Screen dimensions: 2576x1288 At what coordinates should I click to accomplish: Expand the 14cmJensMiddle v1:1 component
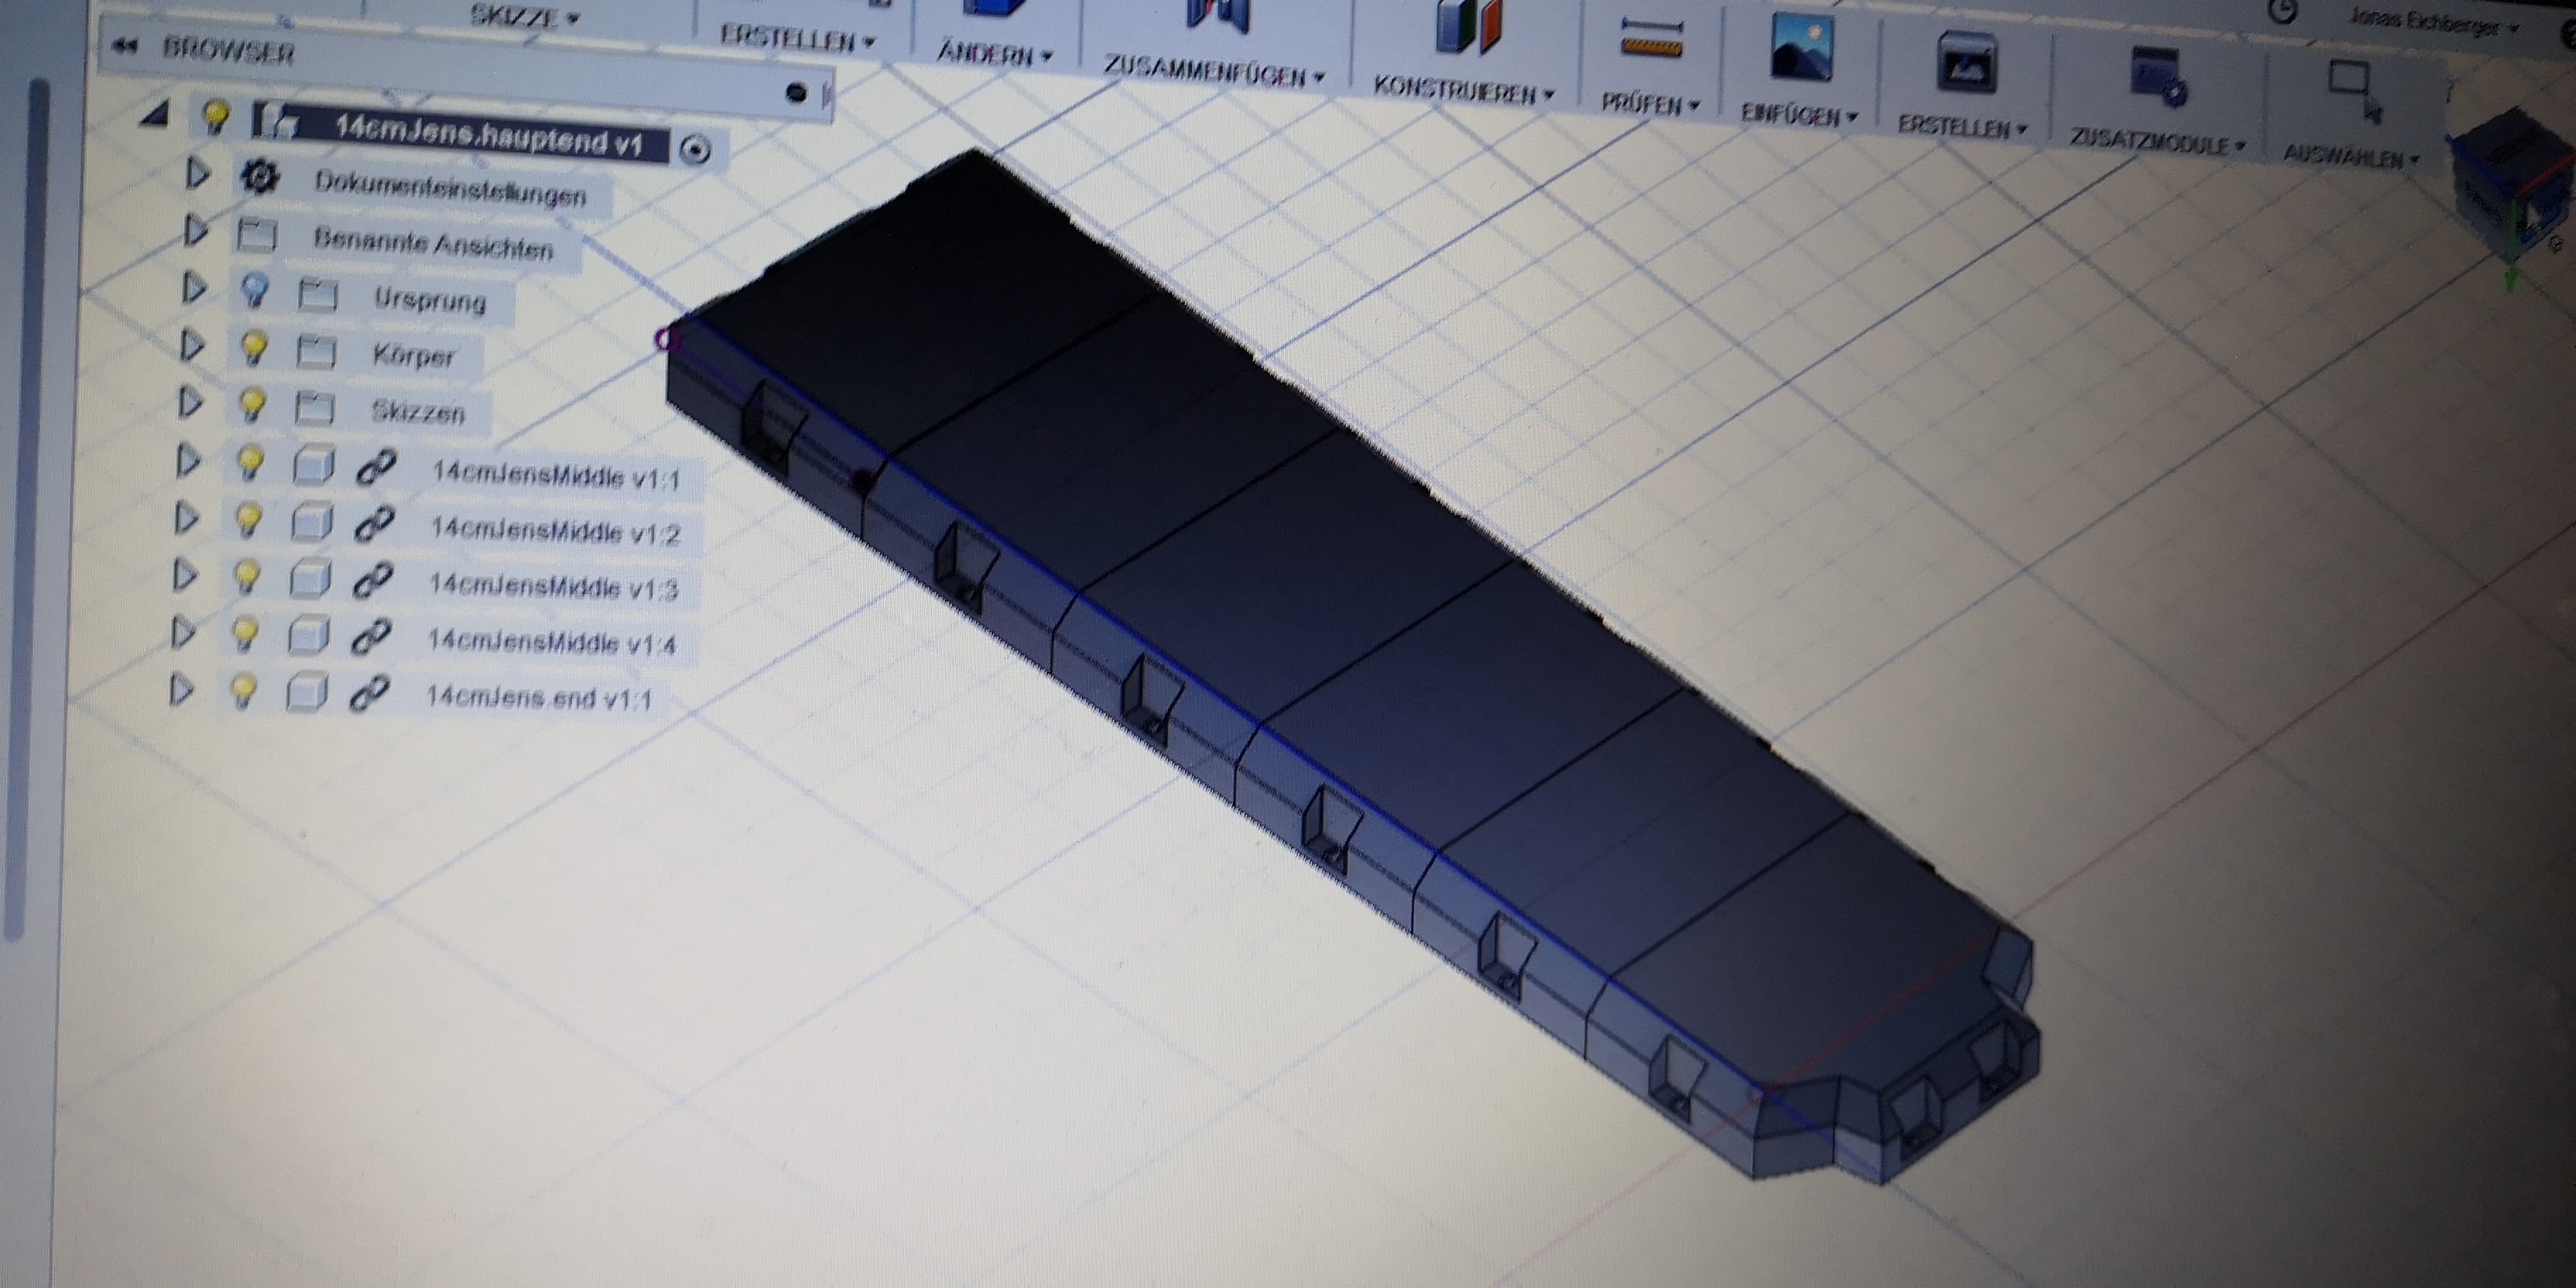click(188, 461)
